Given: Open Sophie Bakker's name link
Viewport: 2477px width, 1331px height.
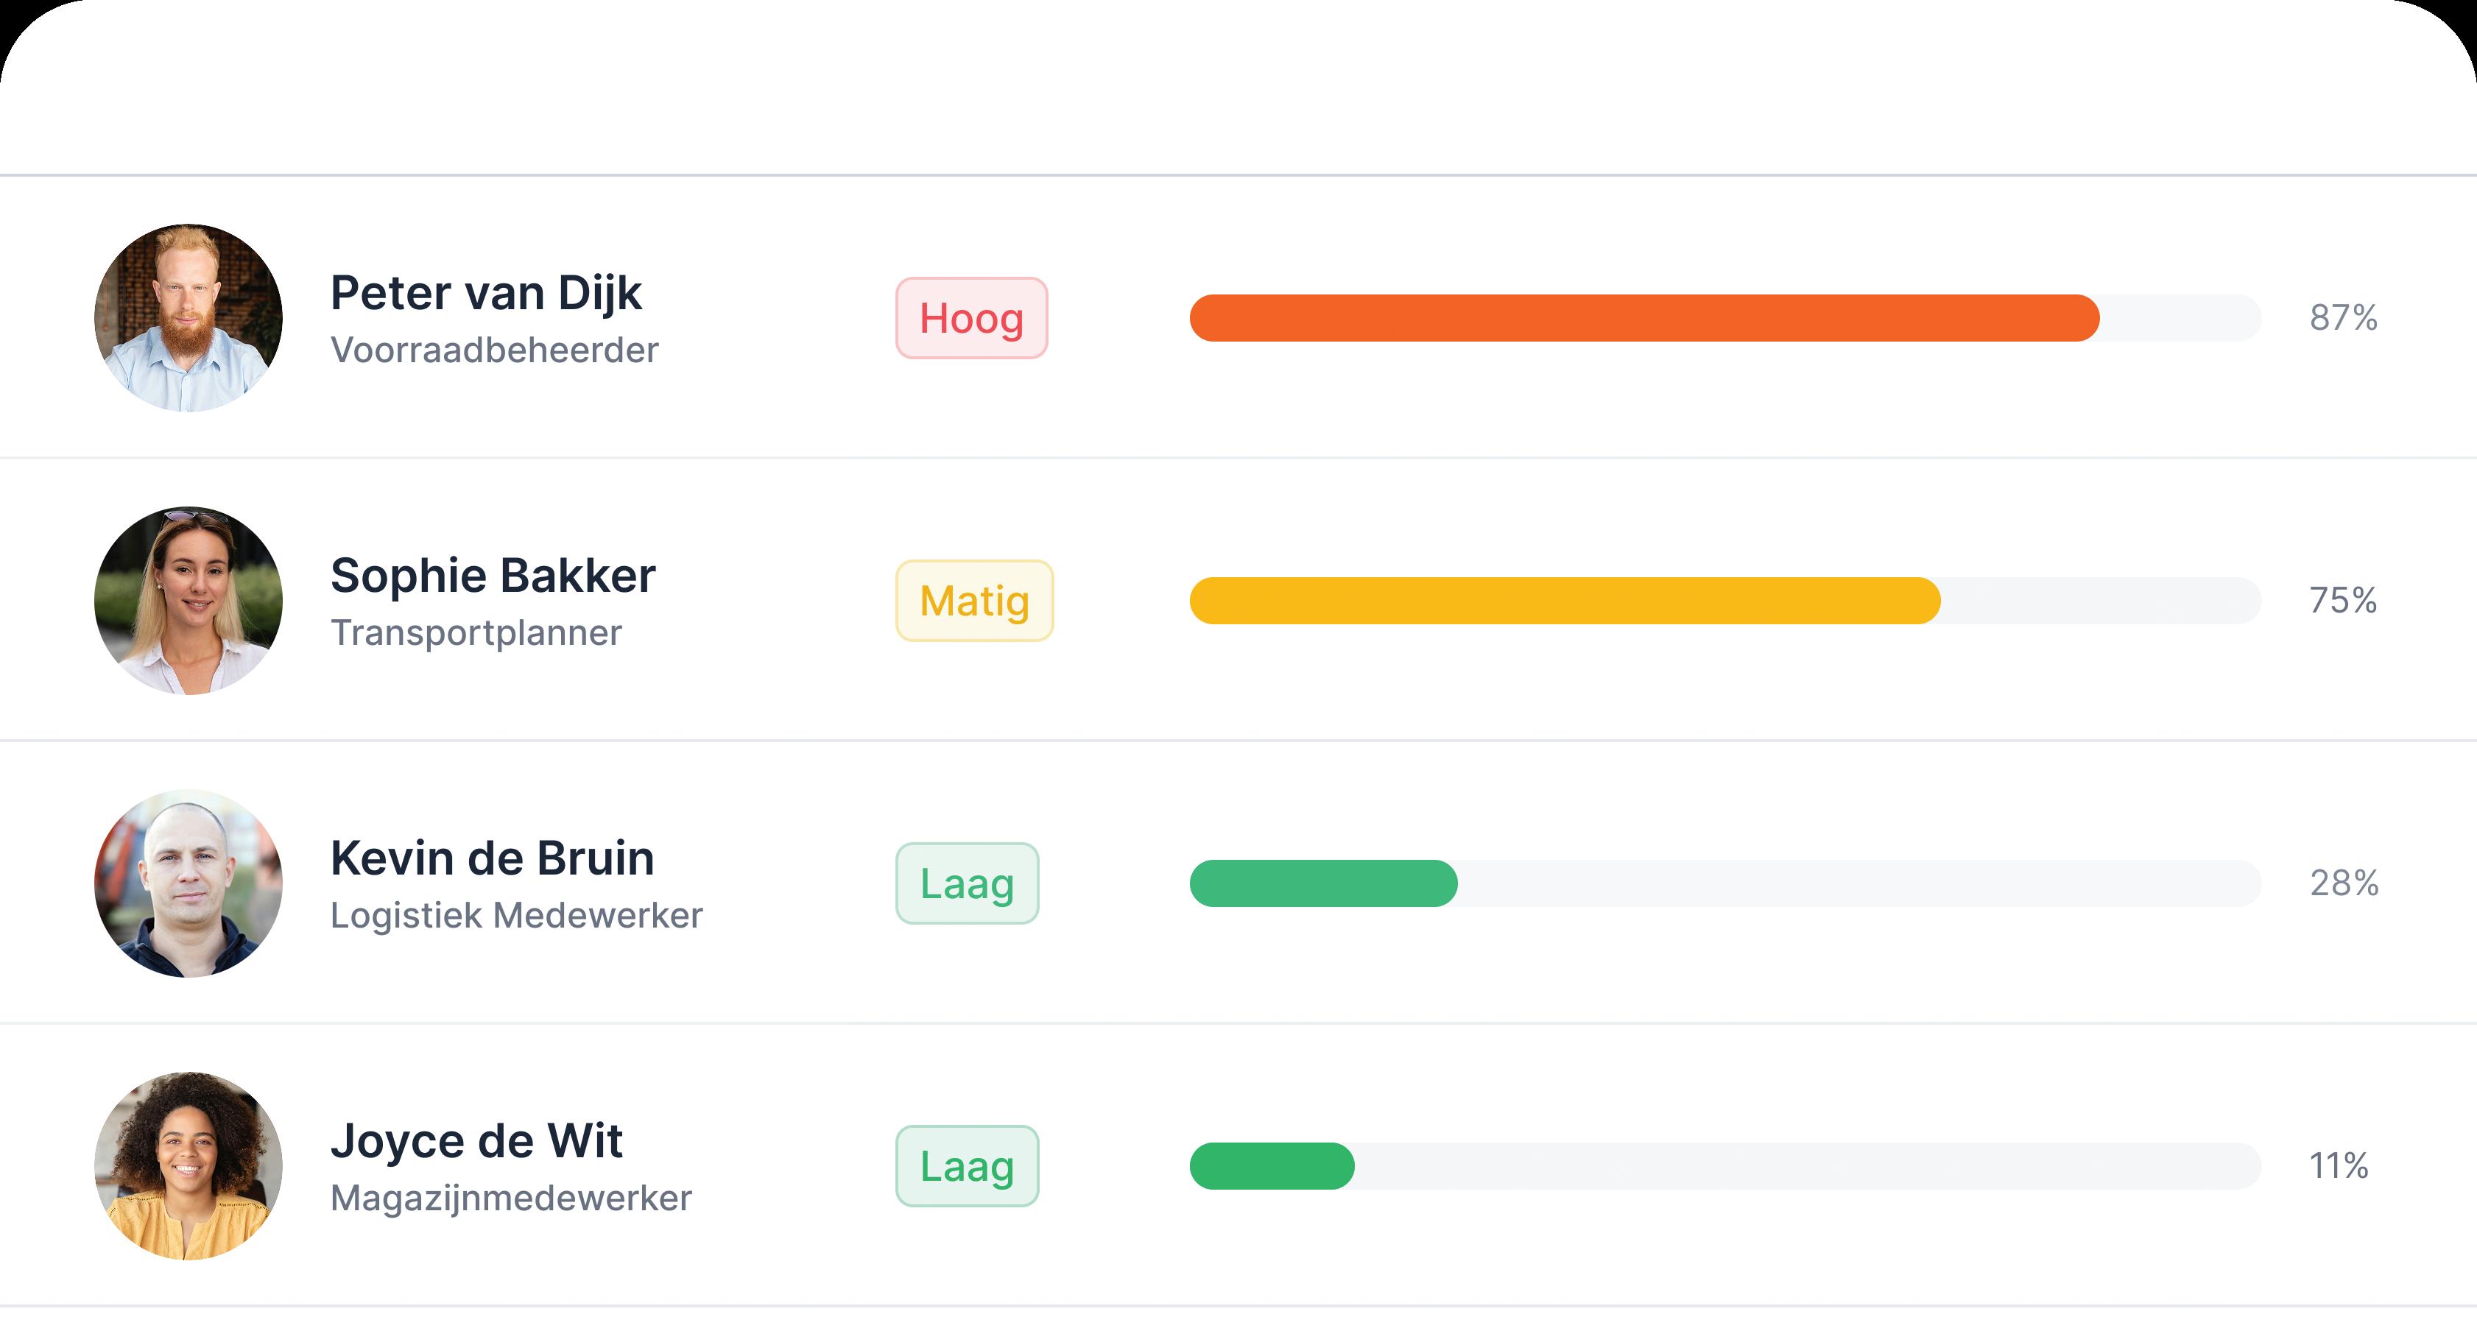Looking at the screenshot, I should [493, 576].
